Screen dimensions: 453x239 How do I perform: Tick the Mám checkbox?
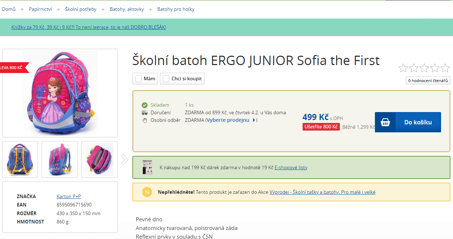point(138,79)
